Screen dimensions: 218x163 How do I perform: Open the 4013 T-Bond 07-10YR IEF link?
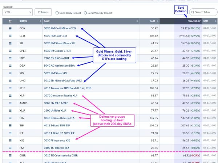point(59,133)
